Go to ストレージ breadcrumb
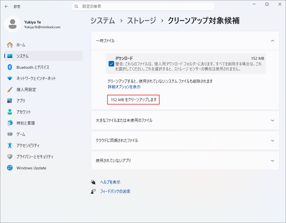Screen dimensions: 286x223 coord(142,21)
